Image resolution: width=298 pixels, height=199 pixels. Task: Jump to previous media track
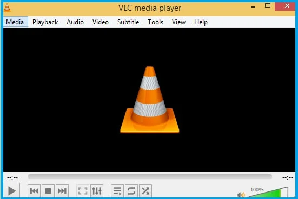click(x=34, y=191)
